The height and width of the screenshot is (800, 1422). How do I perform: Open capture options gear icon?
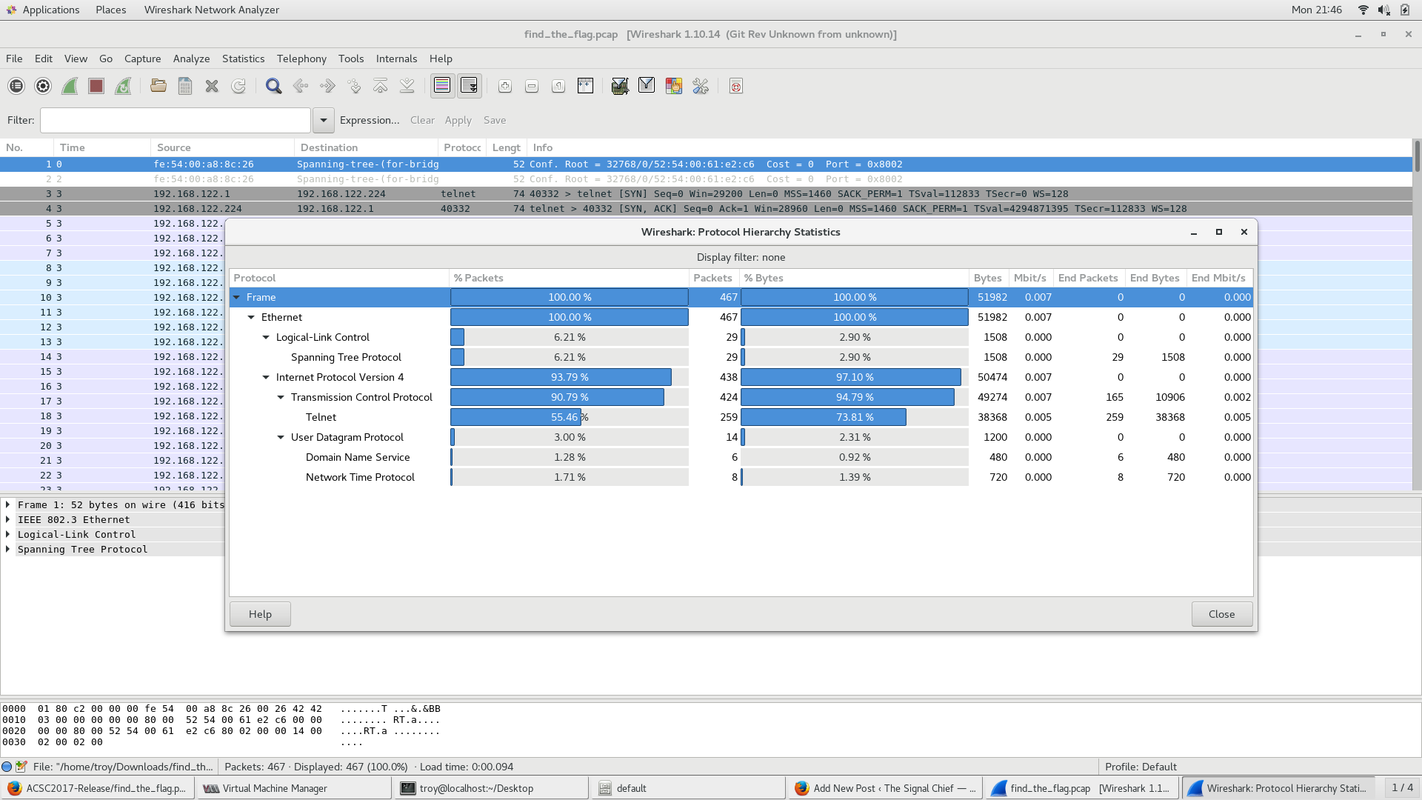tap(43, 86)
